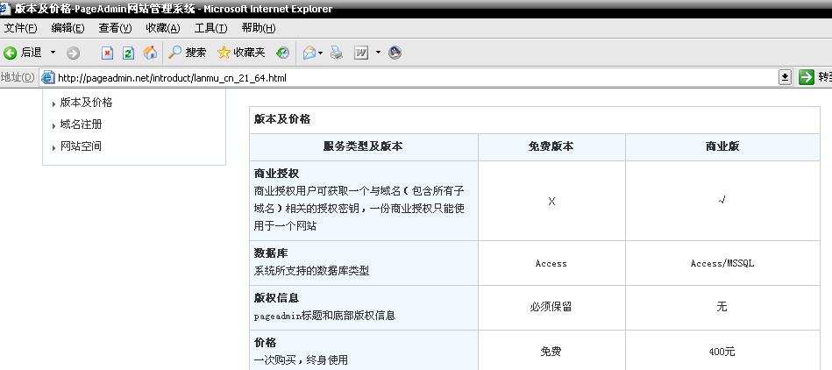The width and height of the screenshot is (832, 370).
Task: Click the Mail envelope icon
Action: pos(309,53)
